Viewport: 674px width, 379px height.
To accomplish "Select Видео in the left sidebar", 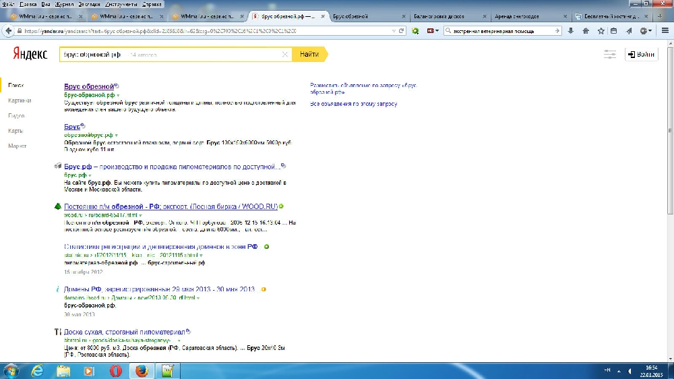I will click(16, 116).
